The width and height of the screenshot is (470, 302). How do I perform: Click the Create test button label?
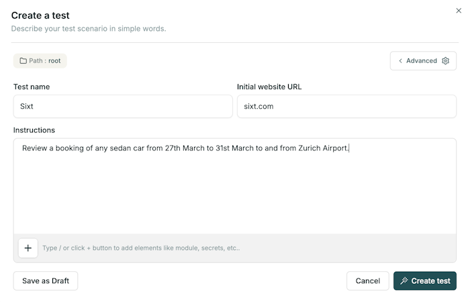pyautogui.click(x=431, y=281)
